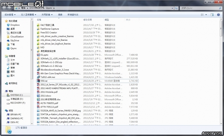Open the 組合管理 organize dropdown menu
This screenshot has width=224, height=136.
pyautogui.click(x=10, y=15)
